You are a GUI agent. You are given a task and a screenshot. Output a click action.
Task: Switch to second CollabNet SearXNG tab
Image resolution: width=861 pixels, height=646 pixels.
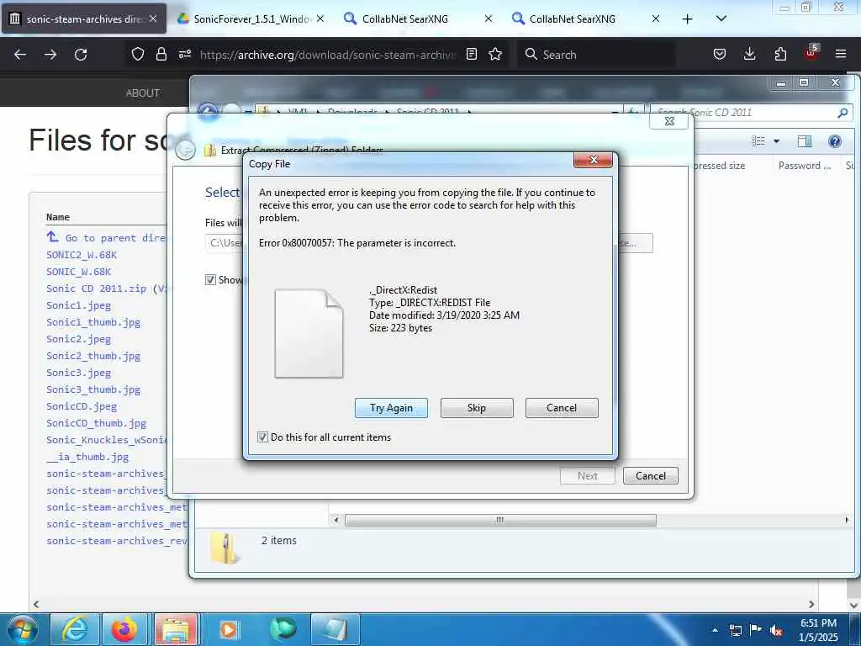tap(585, 19)
